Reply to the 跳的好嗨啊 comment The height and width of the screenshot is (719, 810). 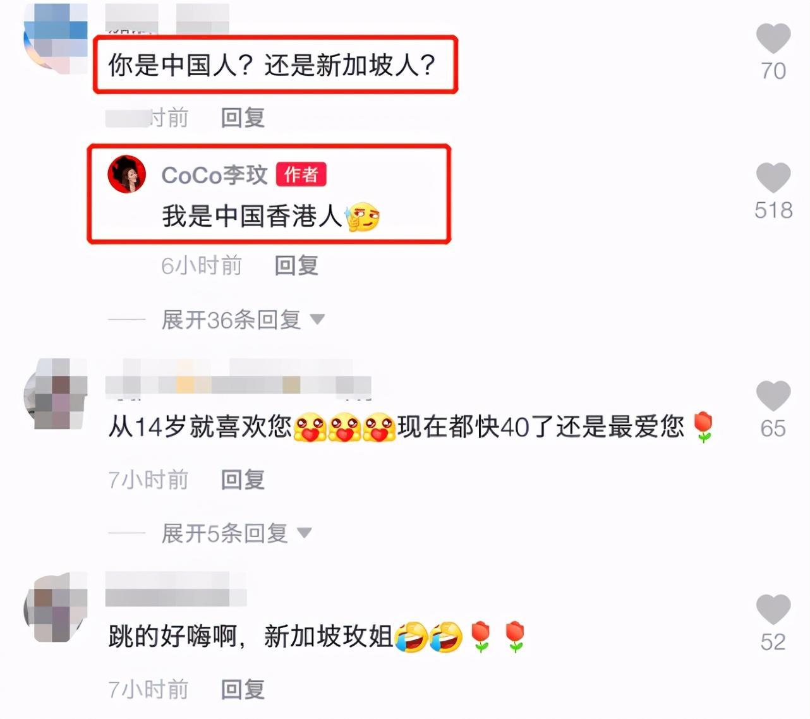243,690
